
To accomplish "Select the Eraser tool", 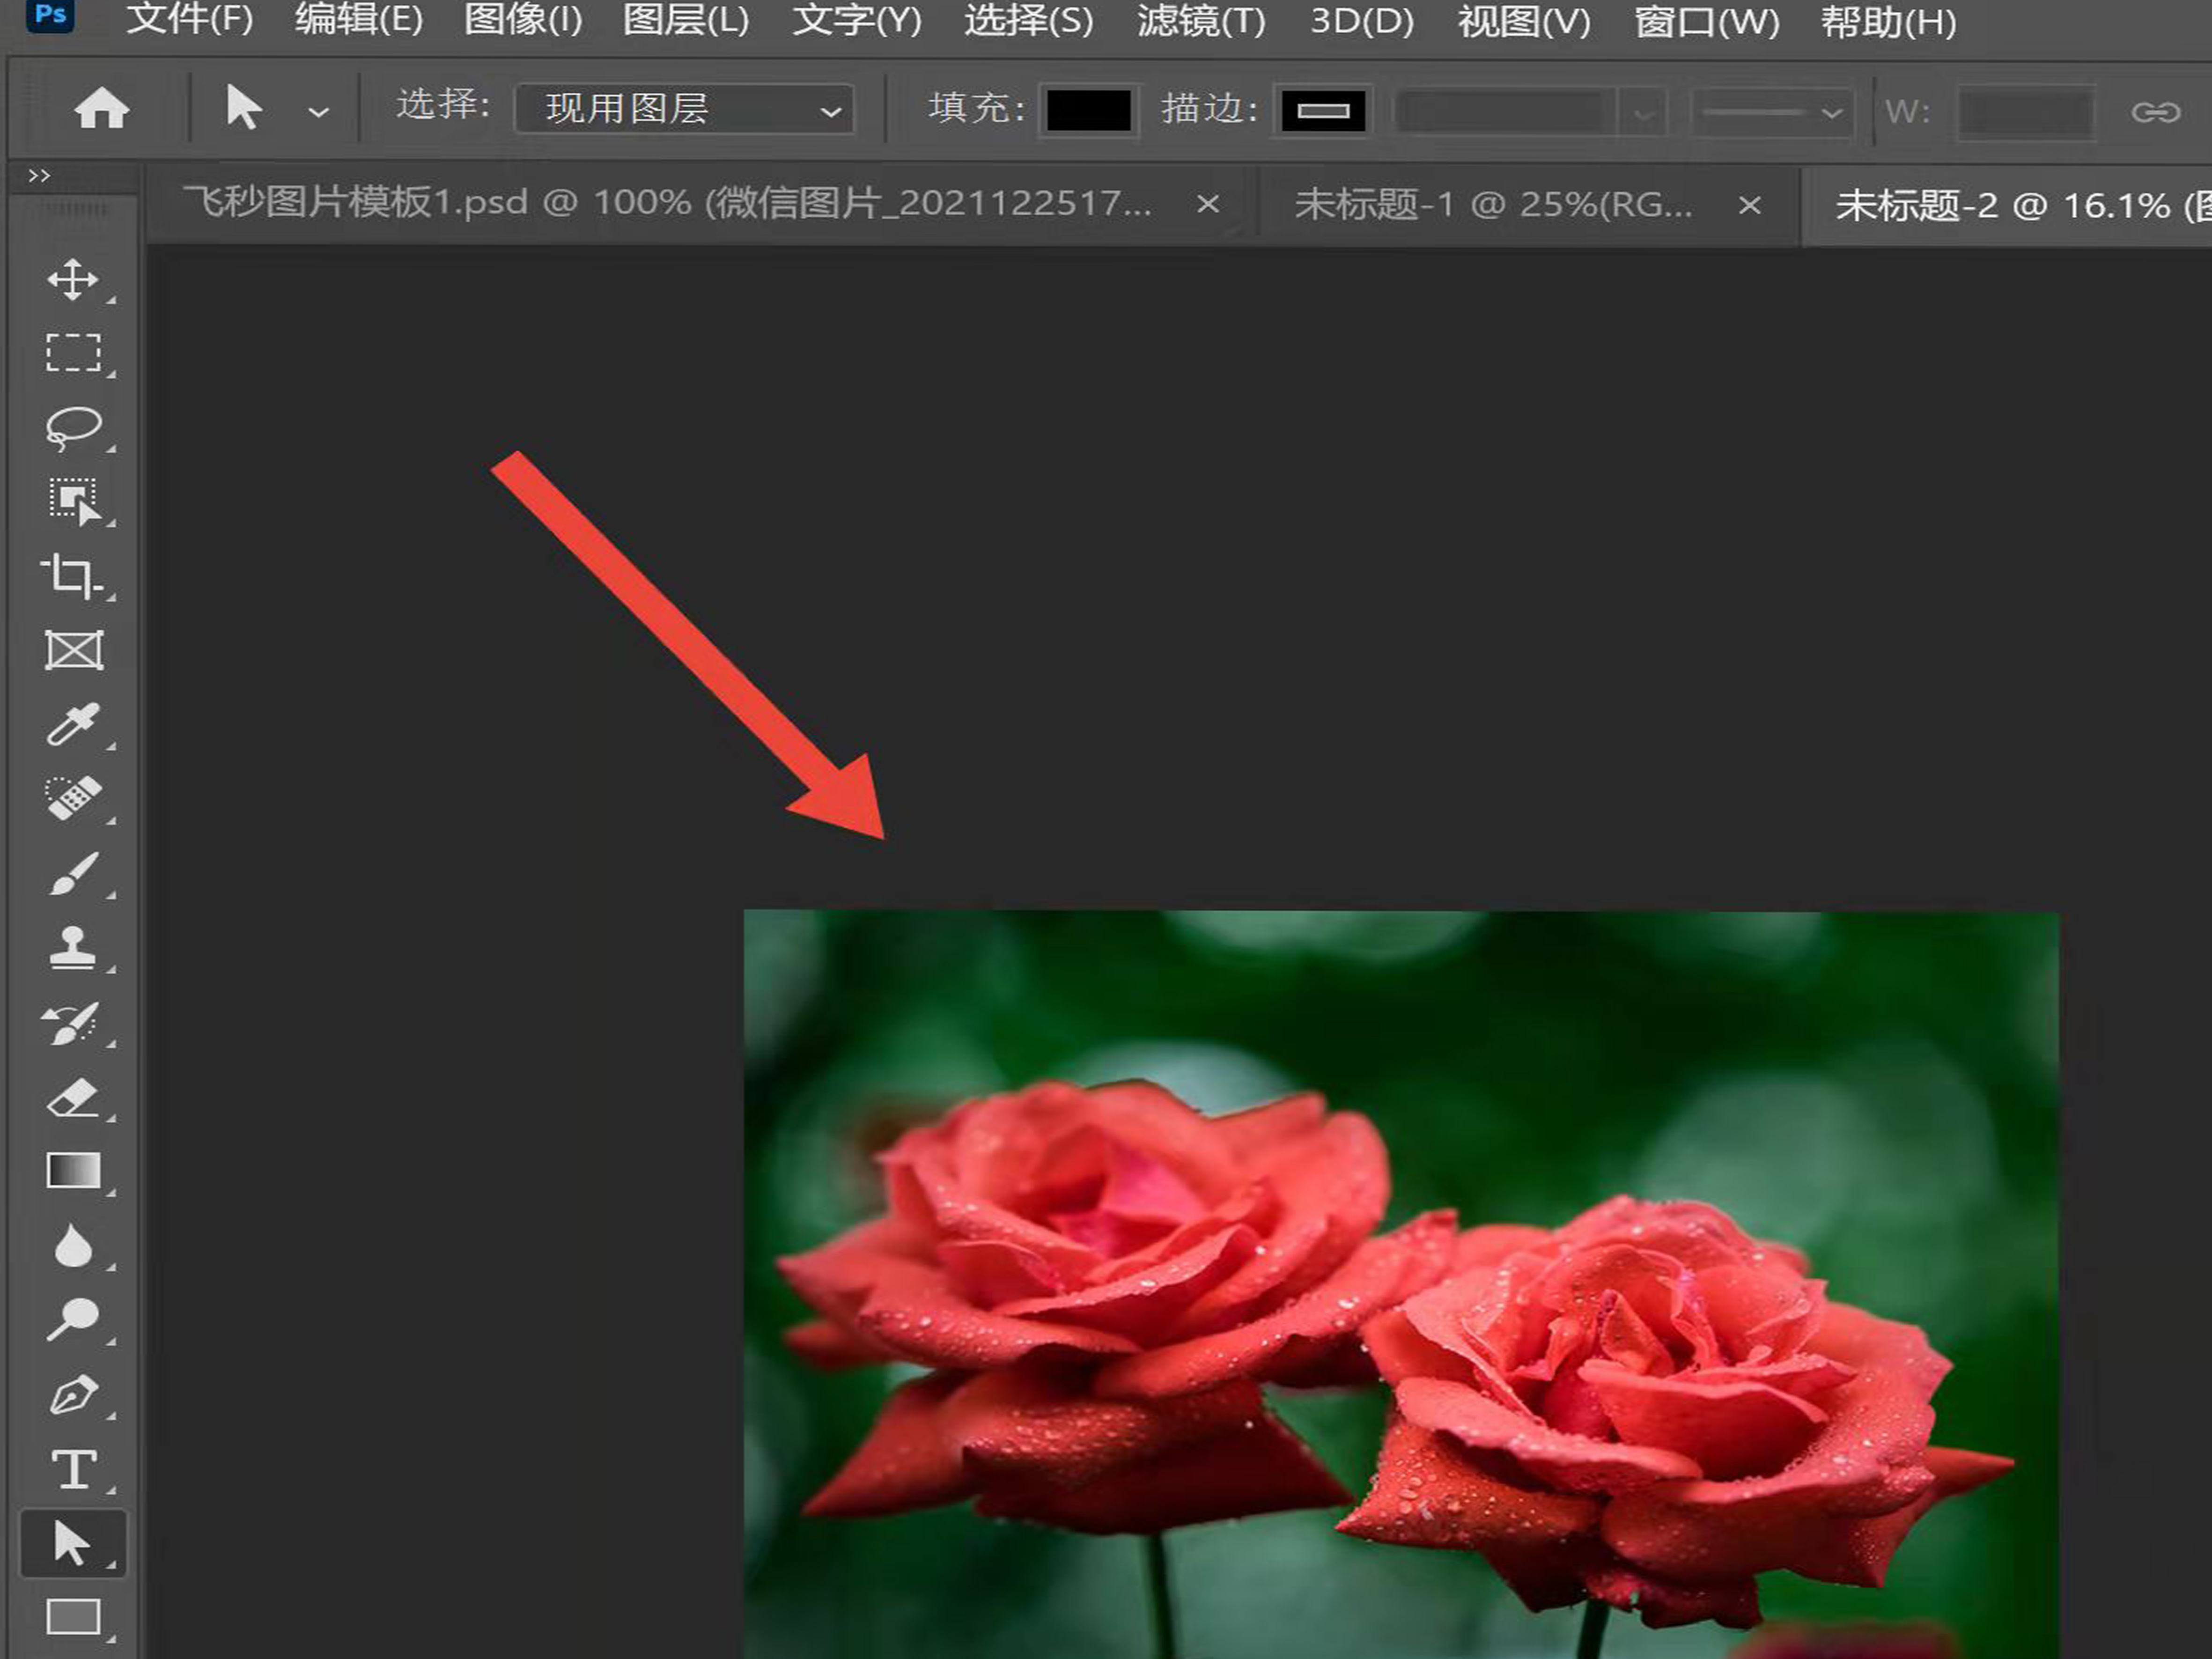I will click(73, 1097).
